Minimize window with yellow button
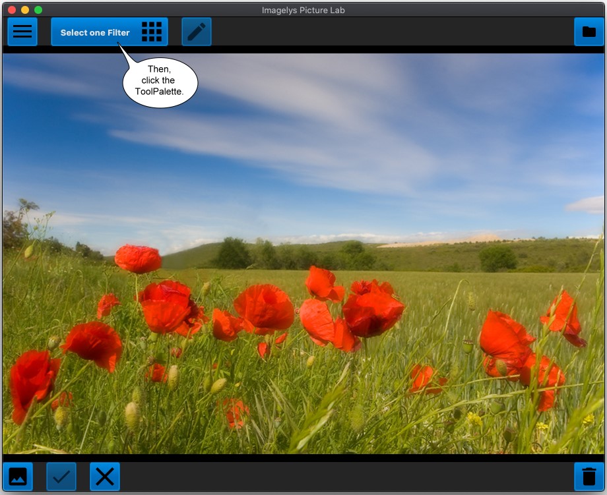Screen dimensions: 607x495 (x=25, y=10)
